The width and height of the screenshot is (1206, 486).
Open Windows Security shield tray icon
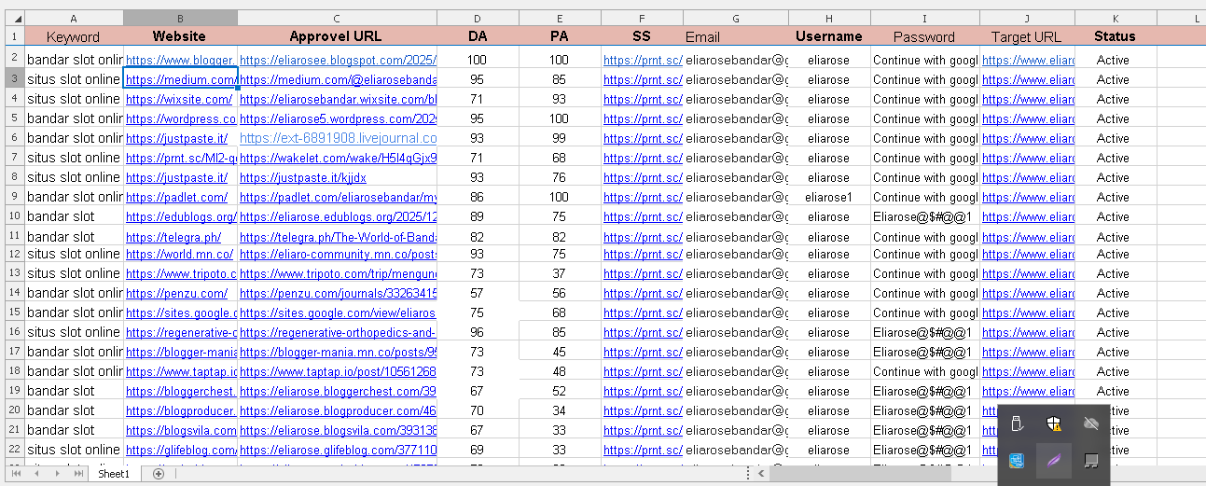tap(1054, 425)
